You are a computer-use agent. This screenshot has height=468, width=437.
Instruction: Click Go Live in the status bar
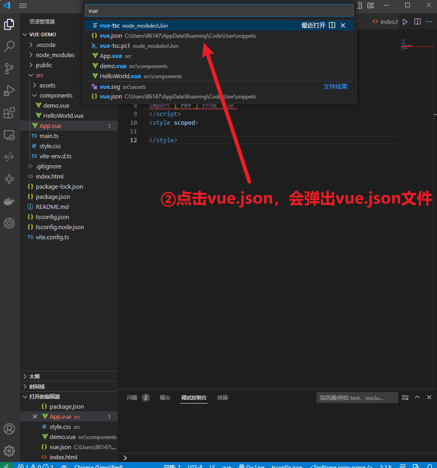click(x=252, y=466)
